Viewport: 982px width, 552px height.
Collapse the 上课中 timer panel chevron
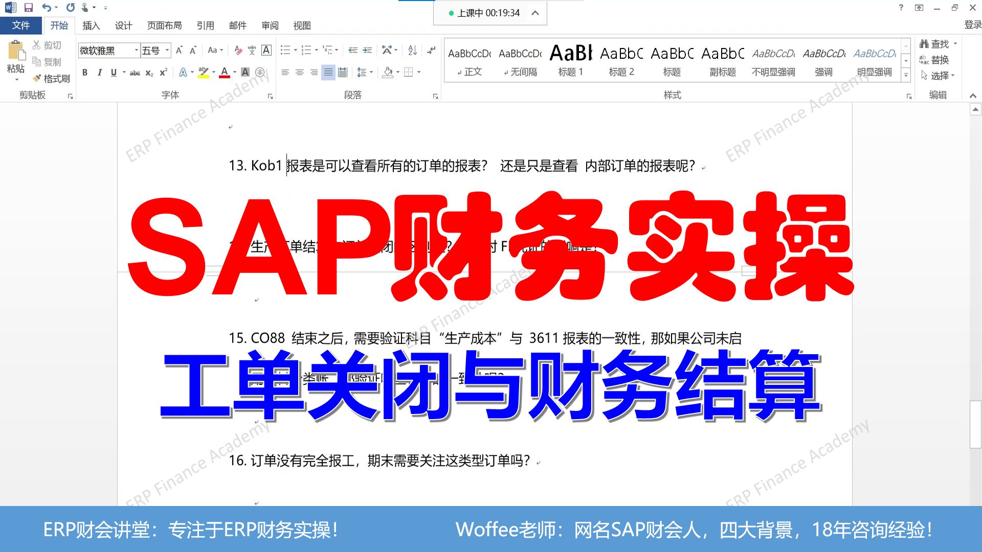tap(535, 13)
